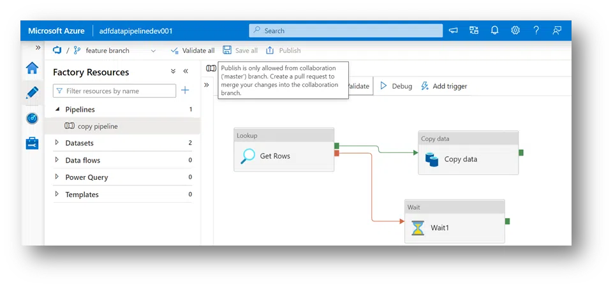Click the Debug button
Screen dimensions: 613x287
(x=396, y=86)
